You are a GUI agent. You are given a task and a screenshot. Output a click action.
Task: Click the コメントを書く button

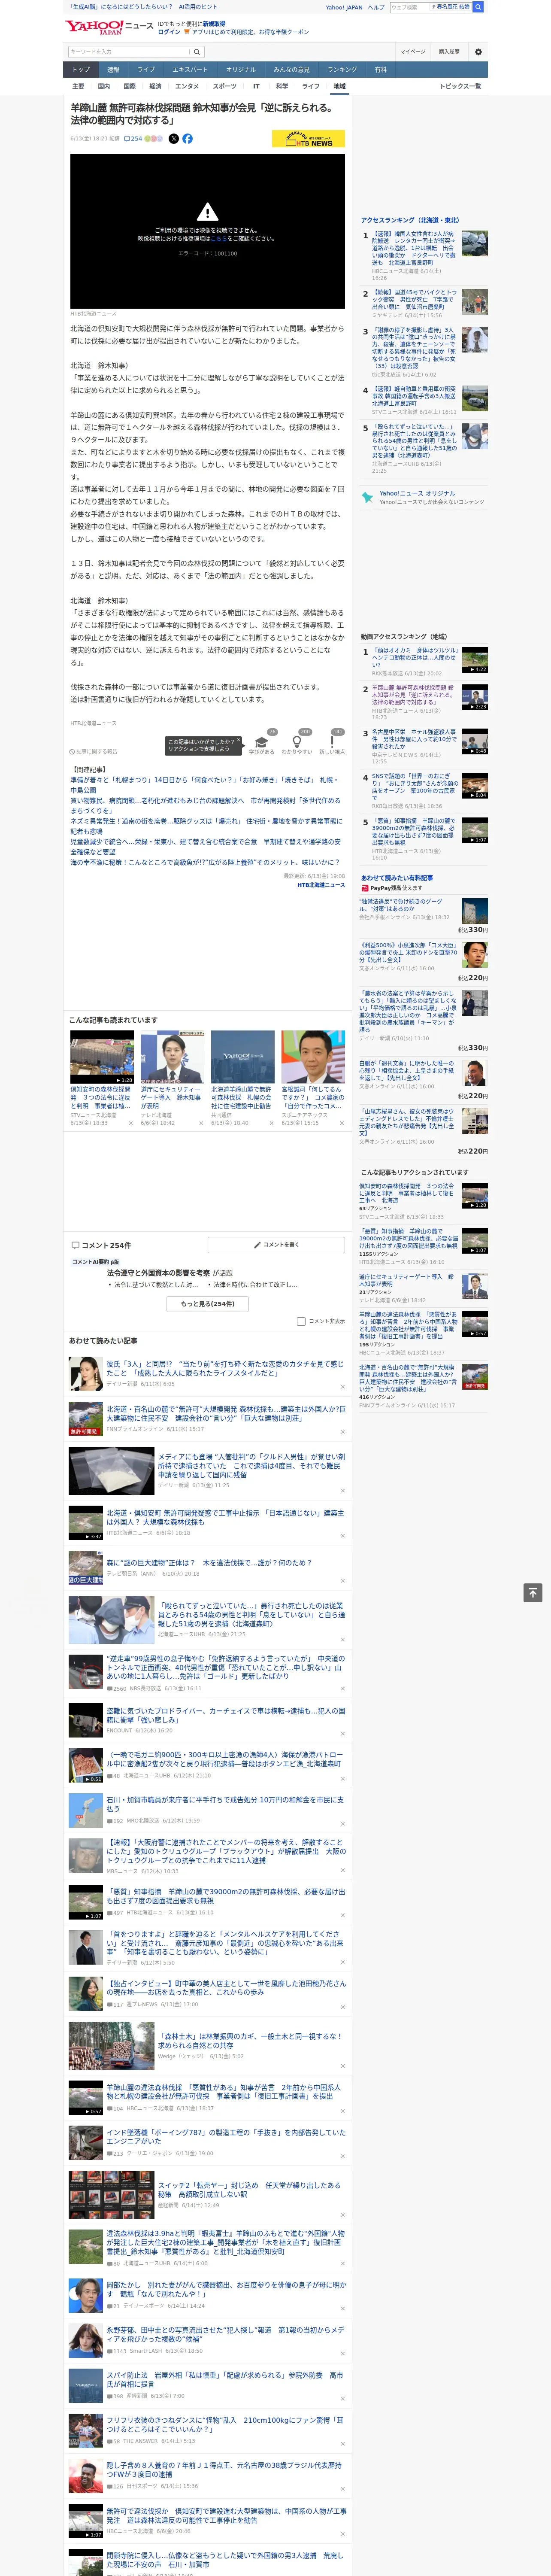(276, 1245)
